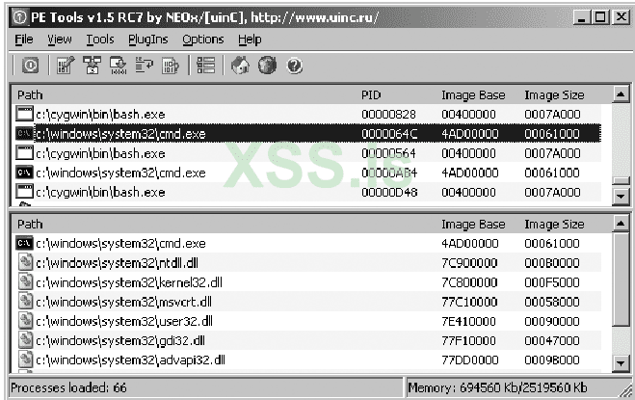Screen dimensions: 635x400
Task: Click PID value 00000AB4
Action: [x=389, y=173]
